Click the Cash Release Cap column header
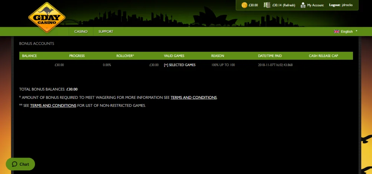Viewport: 372px width, 174px height. pyautogui.click(x=323, y=56)
